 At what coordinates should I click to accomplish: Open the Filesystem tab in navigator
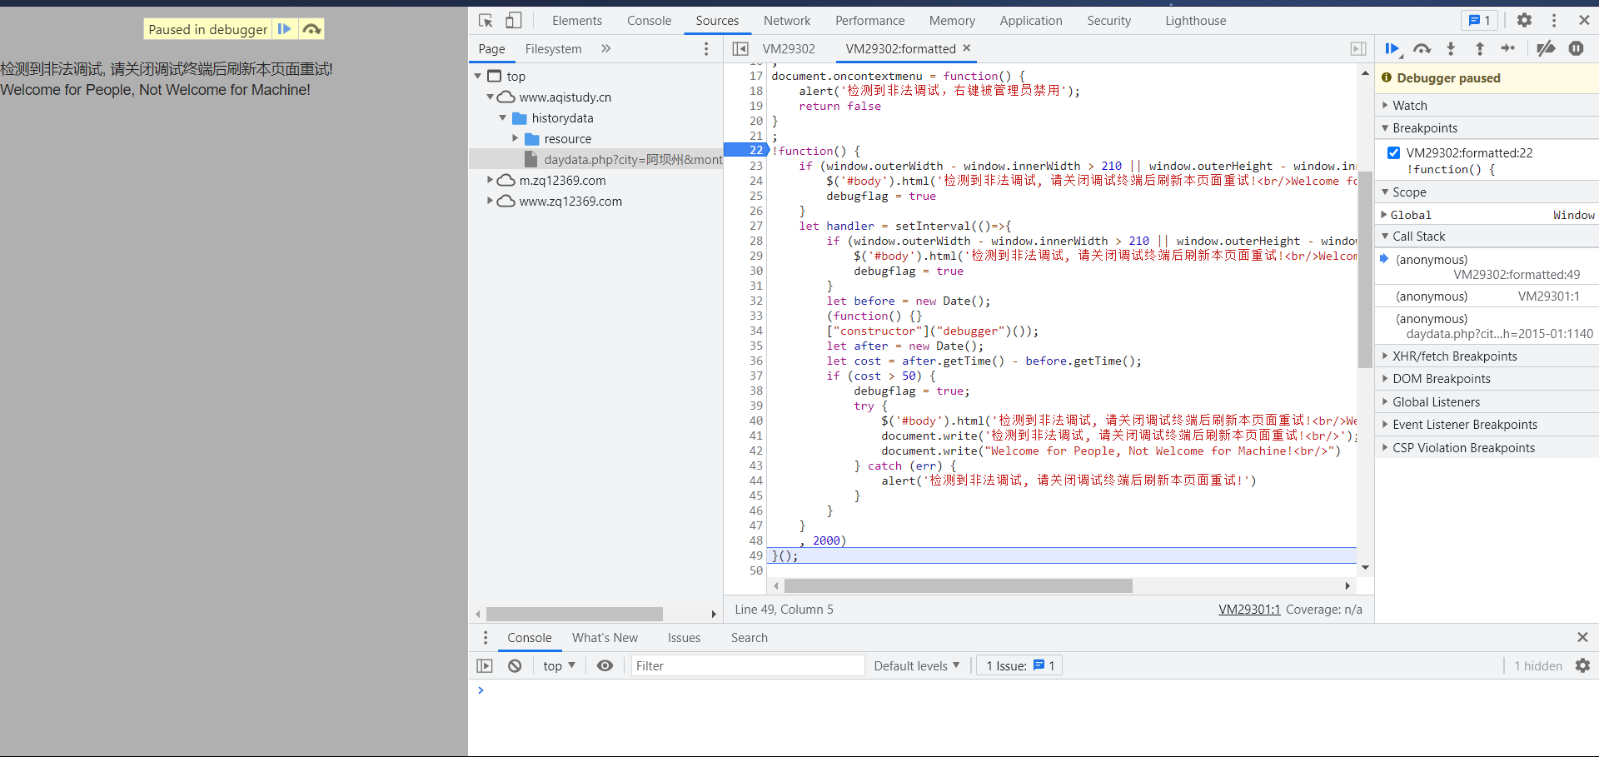click(x=553, y=49)
